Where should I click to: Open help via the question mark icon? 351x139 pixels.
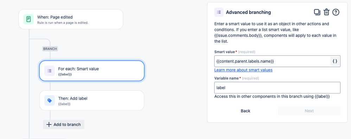[336, 12]
